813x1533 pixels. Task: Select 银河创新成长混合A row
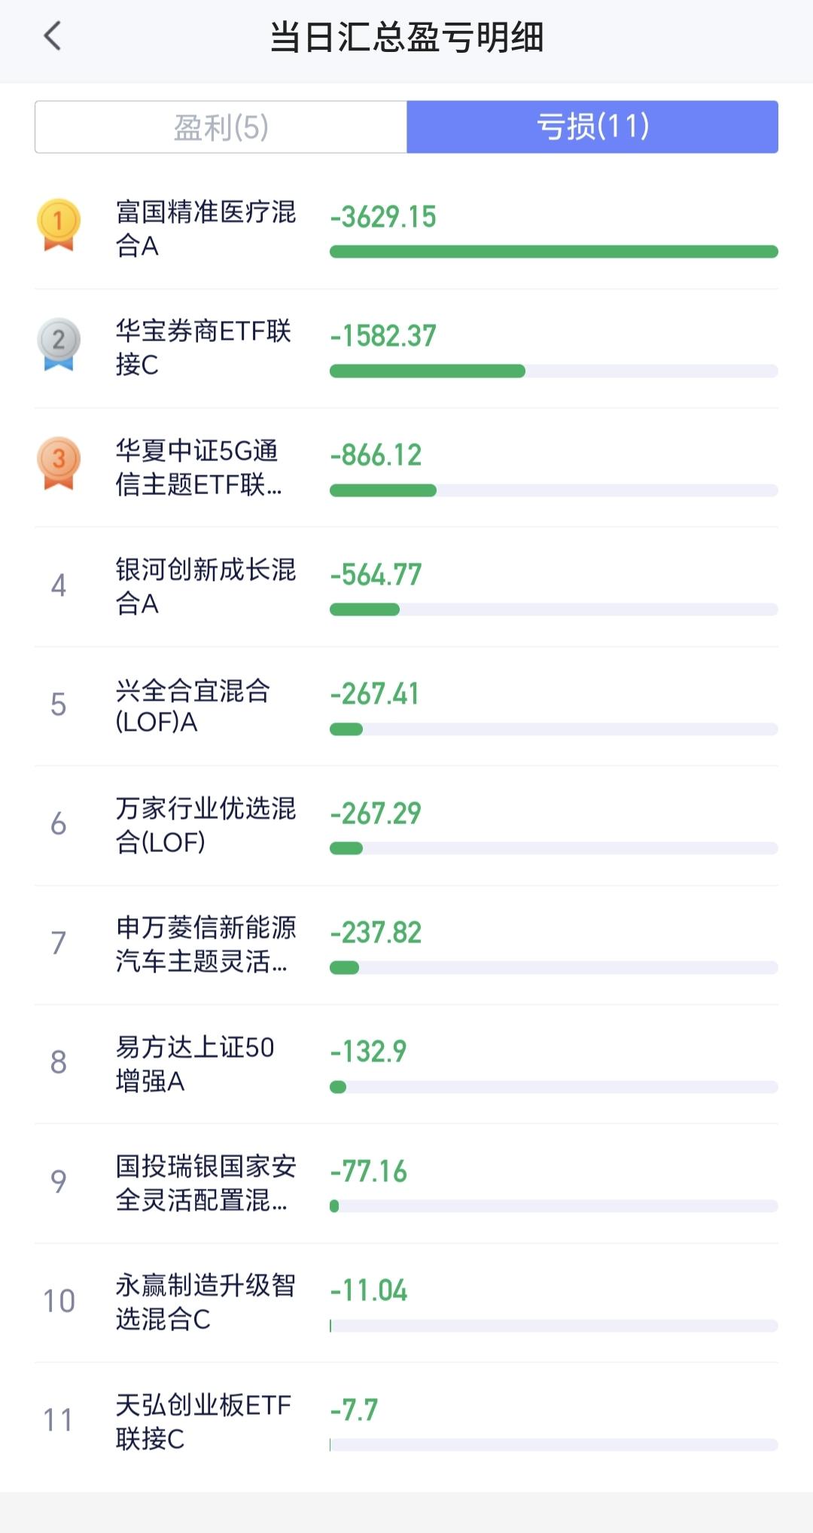pos(406,587)
